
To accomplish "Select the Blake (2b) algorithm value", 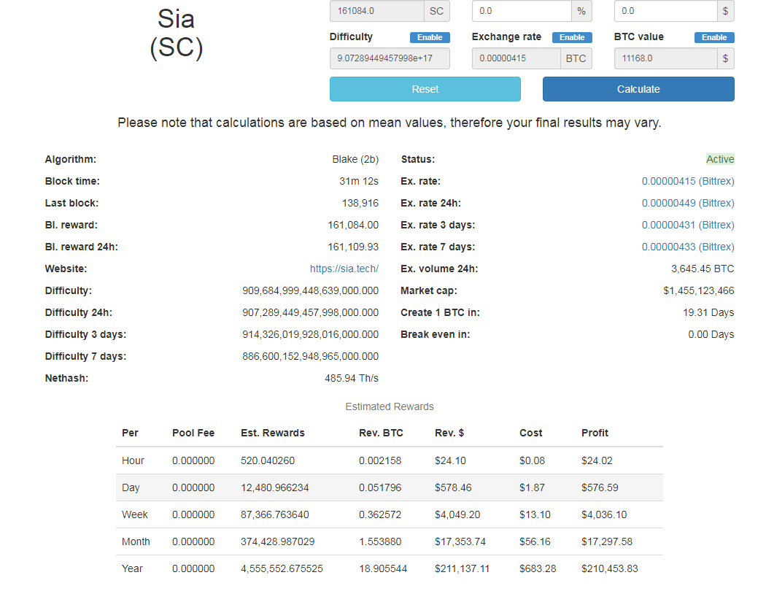I will pyautogui.click(x=355, y=159).
